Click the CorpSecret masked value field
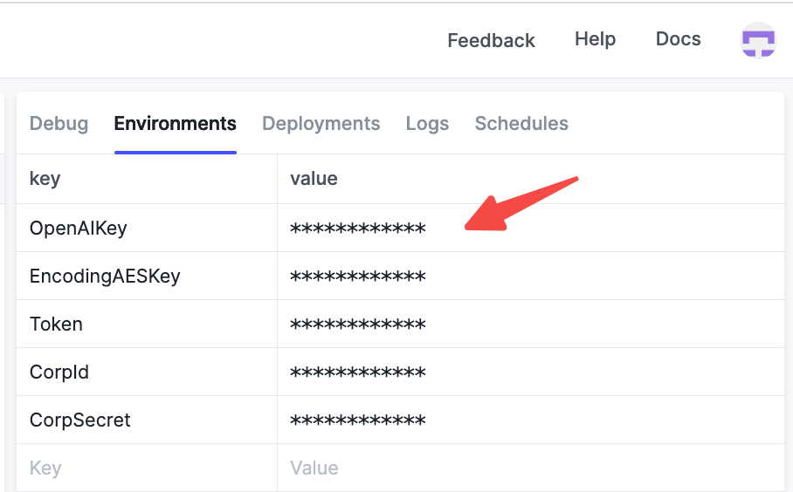This screenshot has height=492, width=793. (x=530, y=420)
